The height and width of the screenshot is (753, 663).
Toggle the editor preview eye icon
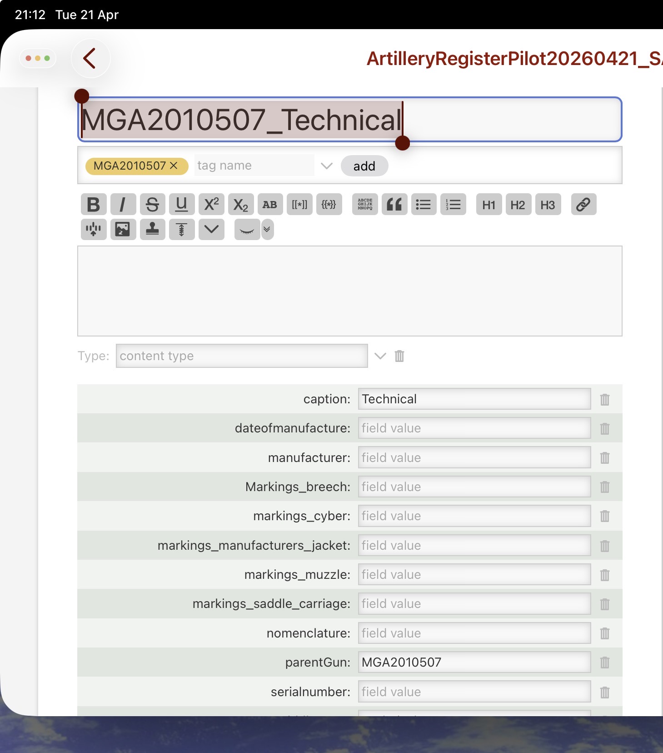point(247,230)
